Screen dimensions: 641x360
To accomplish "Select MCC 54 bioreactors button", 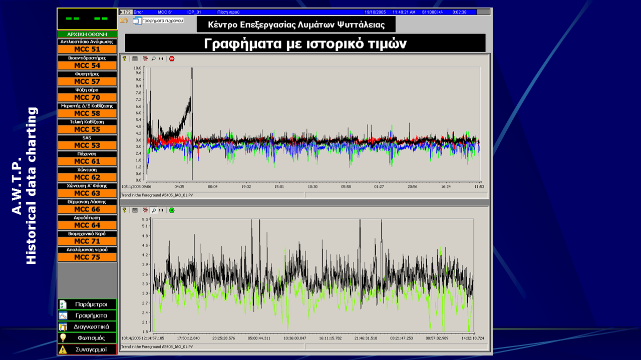I will (x=87, y=65).
